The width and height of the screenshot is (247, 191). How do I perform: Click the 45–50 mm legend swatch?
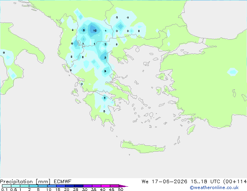(x=115, y=186)
